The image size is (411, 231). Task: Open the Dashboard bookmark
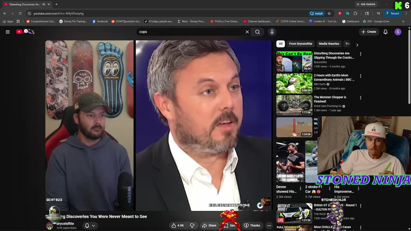351,21
